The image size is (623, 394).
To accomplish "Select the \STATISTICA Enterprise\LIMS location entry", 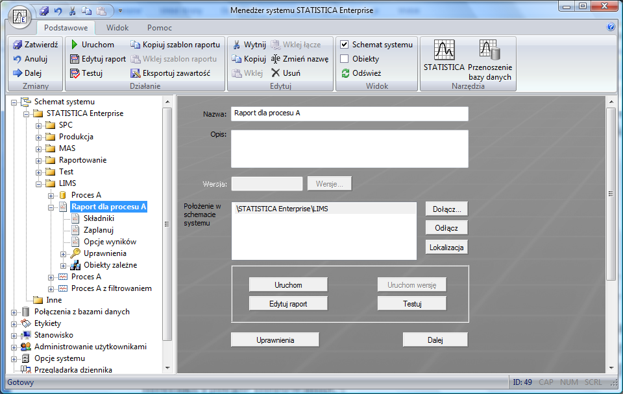I will 323,209.
